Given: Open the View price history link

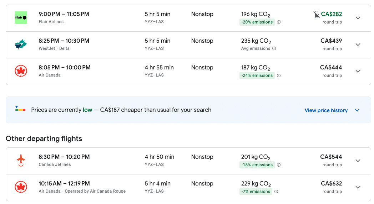Looking at the screenshot, I should click(x=326, y=110).
